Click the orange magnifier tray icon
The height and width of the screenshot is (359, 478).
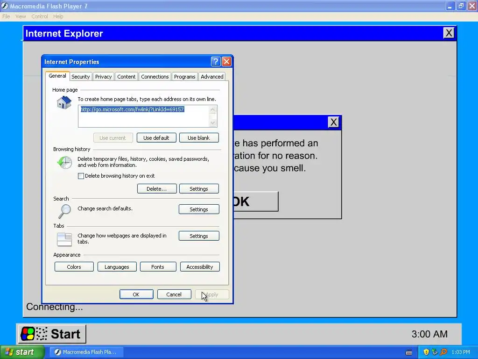tap(443, 352)
